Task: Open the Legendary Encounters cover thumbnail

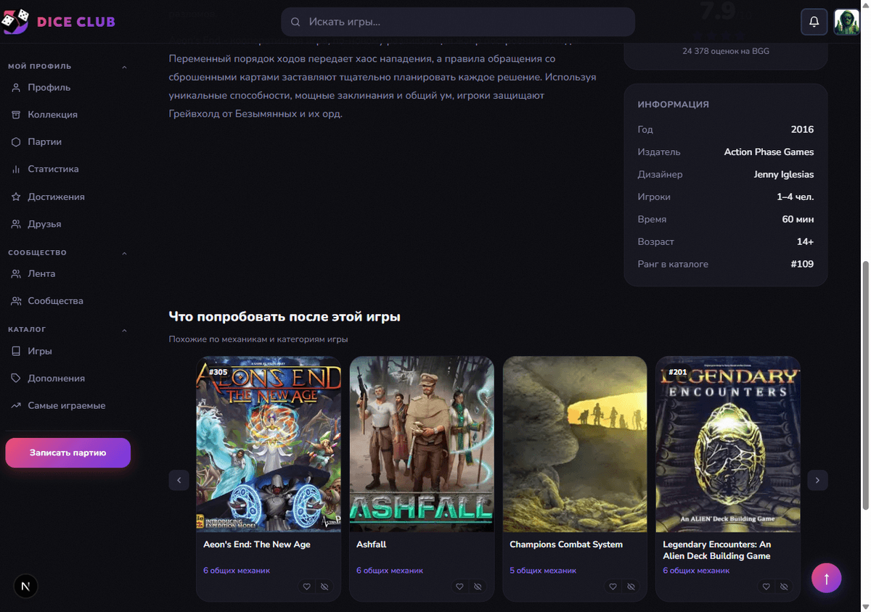Action: pos(728,444)
